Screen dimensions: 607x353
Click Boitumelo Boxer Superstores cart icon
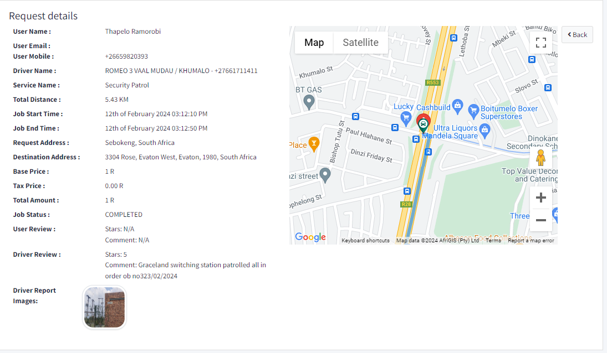[473, 110]
